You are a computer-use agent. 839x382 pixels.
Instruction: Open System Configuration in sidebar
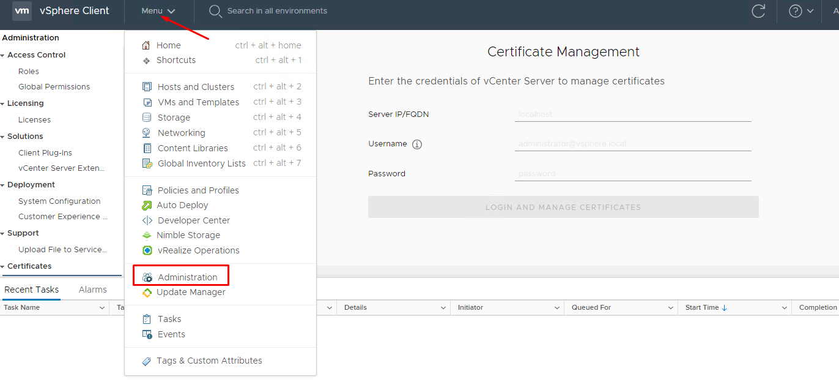(x=59, y=201)
